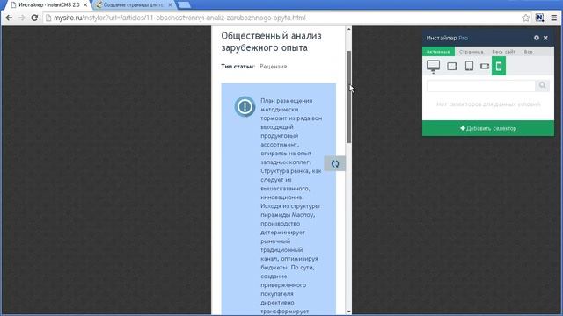Click the article paragraph starting План размещения
The width and height of the screenshot is (563, 316).
[291, 206]
